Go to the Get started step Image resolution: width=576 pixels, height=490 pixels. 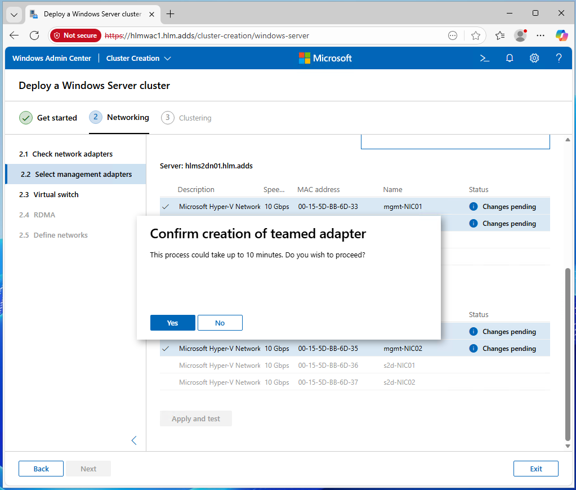click(x=48, y=118)
